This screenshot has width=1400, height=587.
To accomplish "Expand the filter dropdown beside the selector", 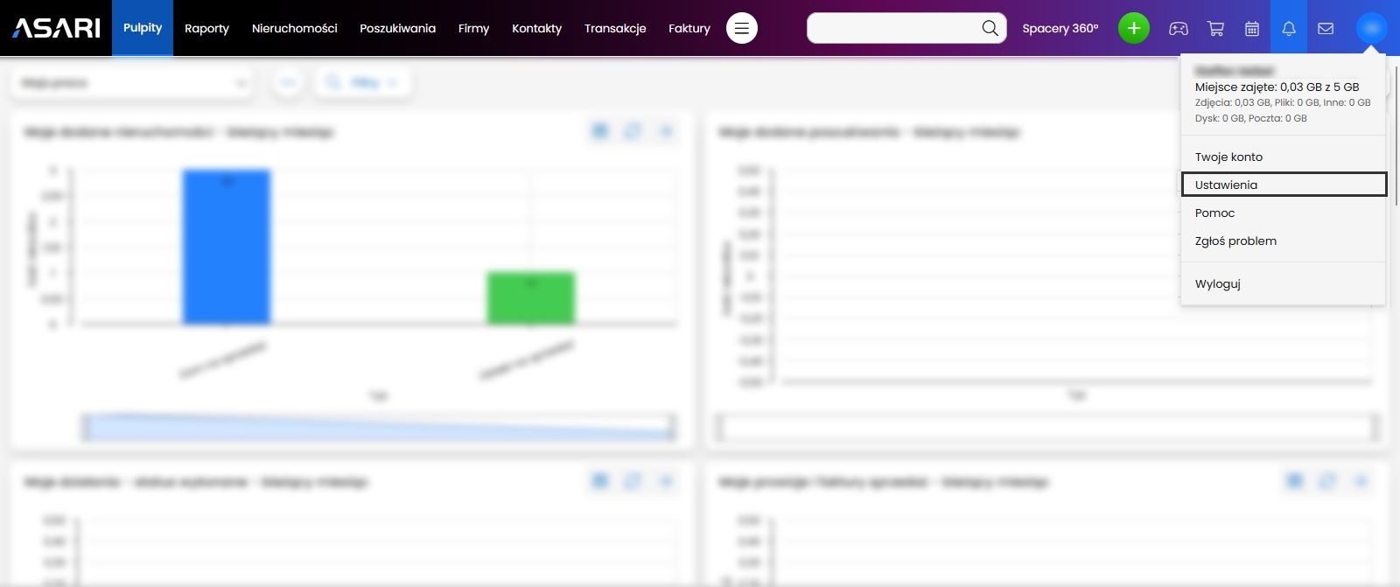I will [x=362, y=83].
